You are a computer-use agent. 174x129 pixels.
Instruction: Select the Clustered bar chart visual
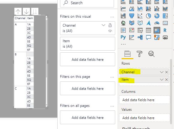pyautogui.click(x=140, y=2)
